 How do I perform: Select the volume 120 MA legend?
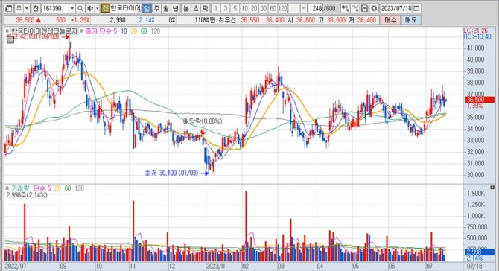pos(79,188)
